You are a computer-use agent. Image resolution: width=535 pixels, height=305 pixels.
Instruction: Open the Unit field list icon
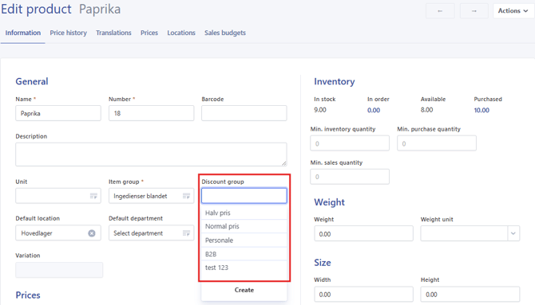point(93,196)
